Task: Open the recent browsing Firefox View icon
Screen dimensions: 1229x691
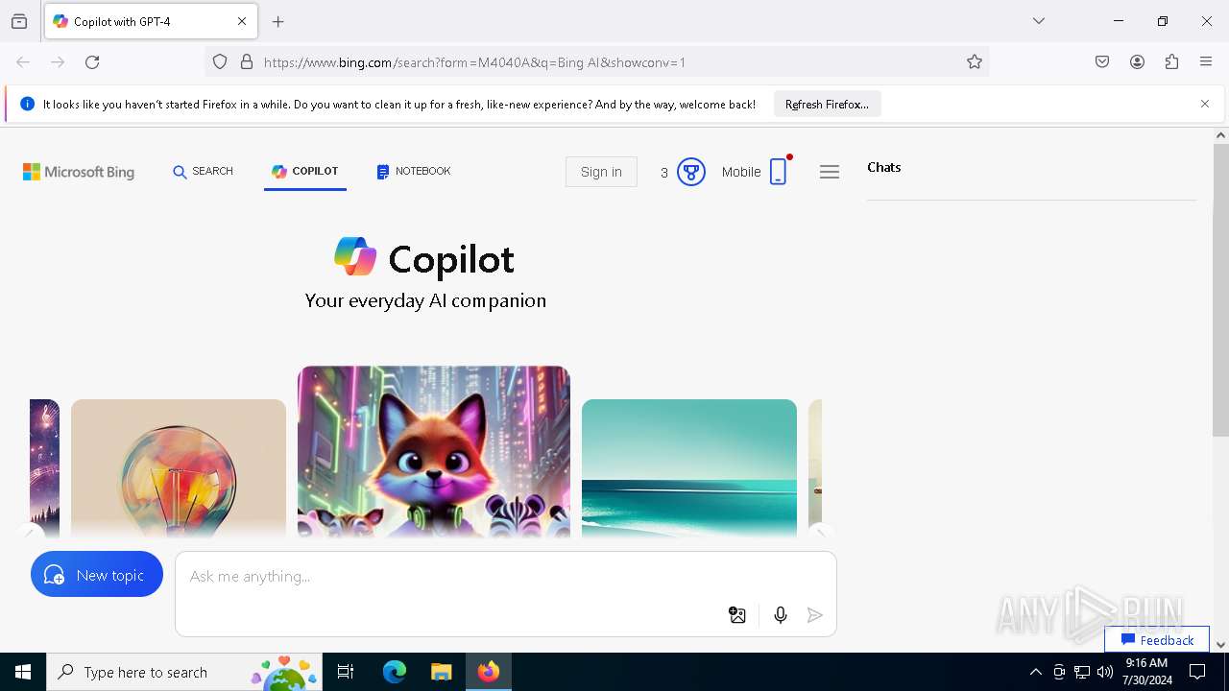Action: pos(19,21)
